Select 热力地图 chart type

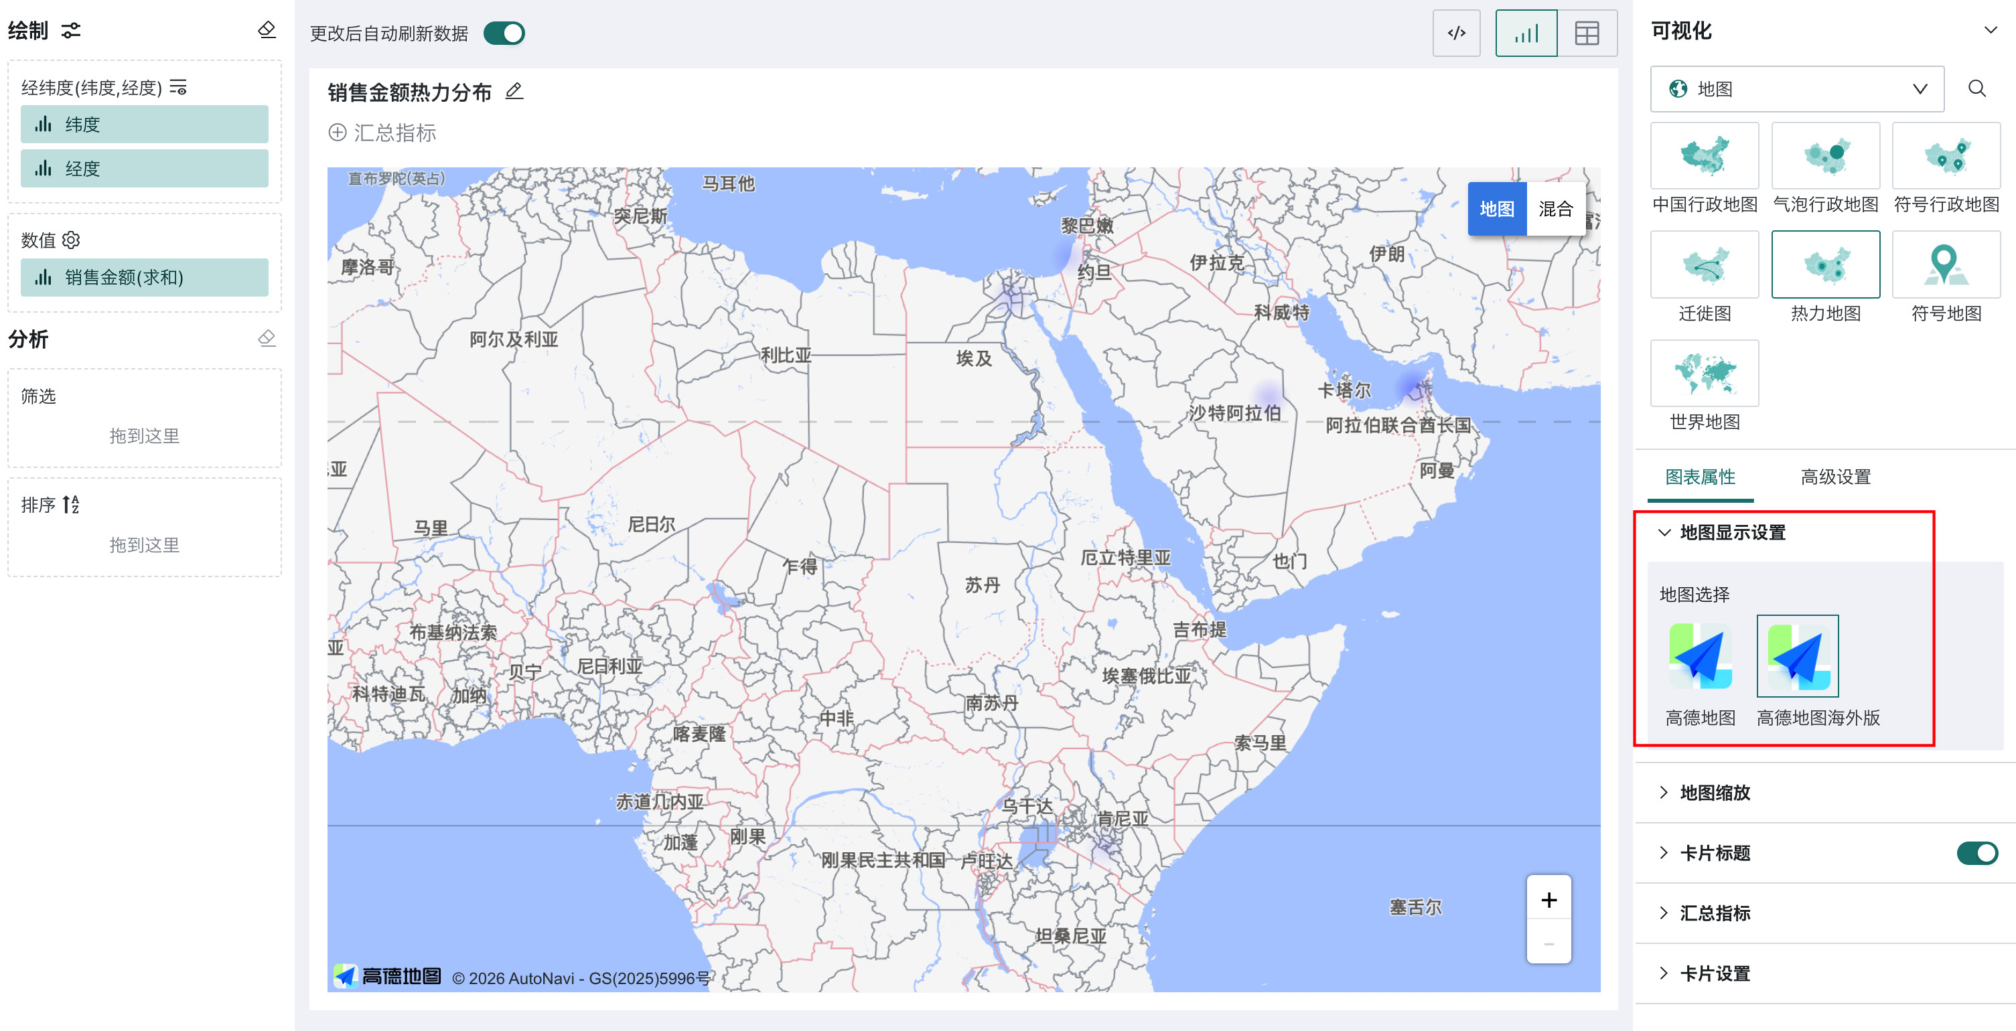pyautogui.click(x=1825, y=264)
